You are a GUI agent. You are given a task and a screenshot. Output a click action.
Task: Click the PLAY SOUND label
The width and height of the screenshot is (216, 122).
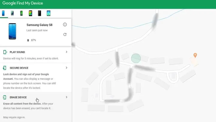(17, 52)
